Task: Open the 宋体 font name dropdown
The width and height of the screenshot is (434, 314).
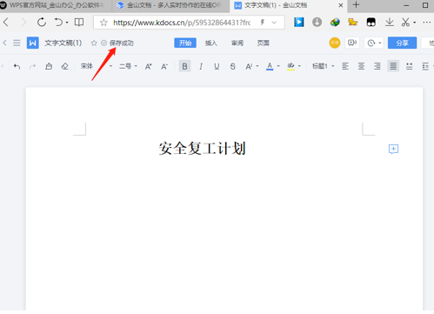Action: [x=97, y=66]
